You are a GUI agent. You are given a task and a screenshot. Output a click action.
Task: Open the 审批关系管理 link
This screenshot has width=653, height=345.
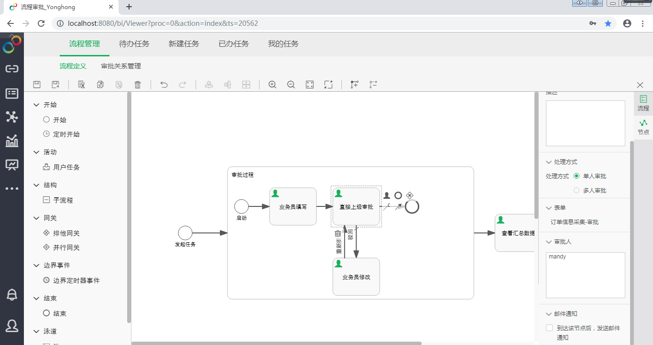[x=121, y=66]
